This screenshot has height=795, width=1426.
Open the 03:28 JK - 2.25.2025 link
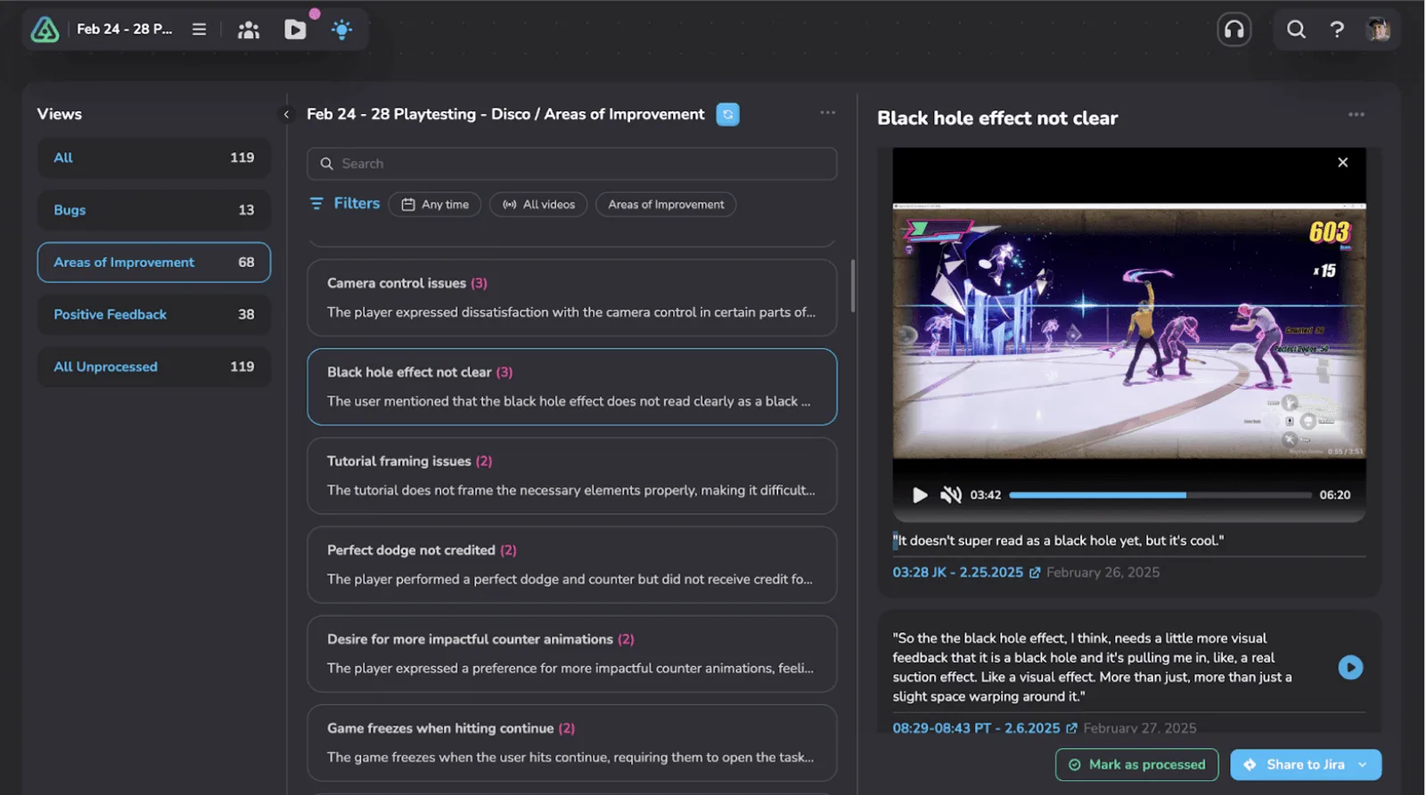click(x=958, y=572)
